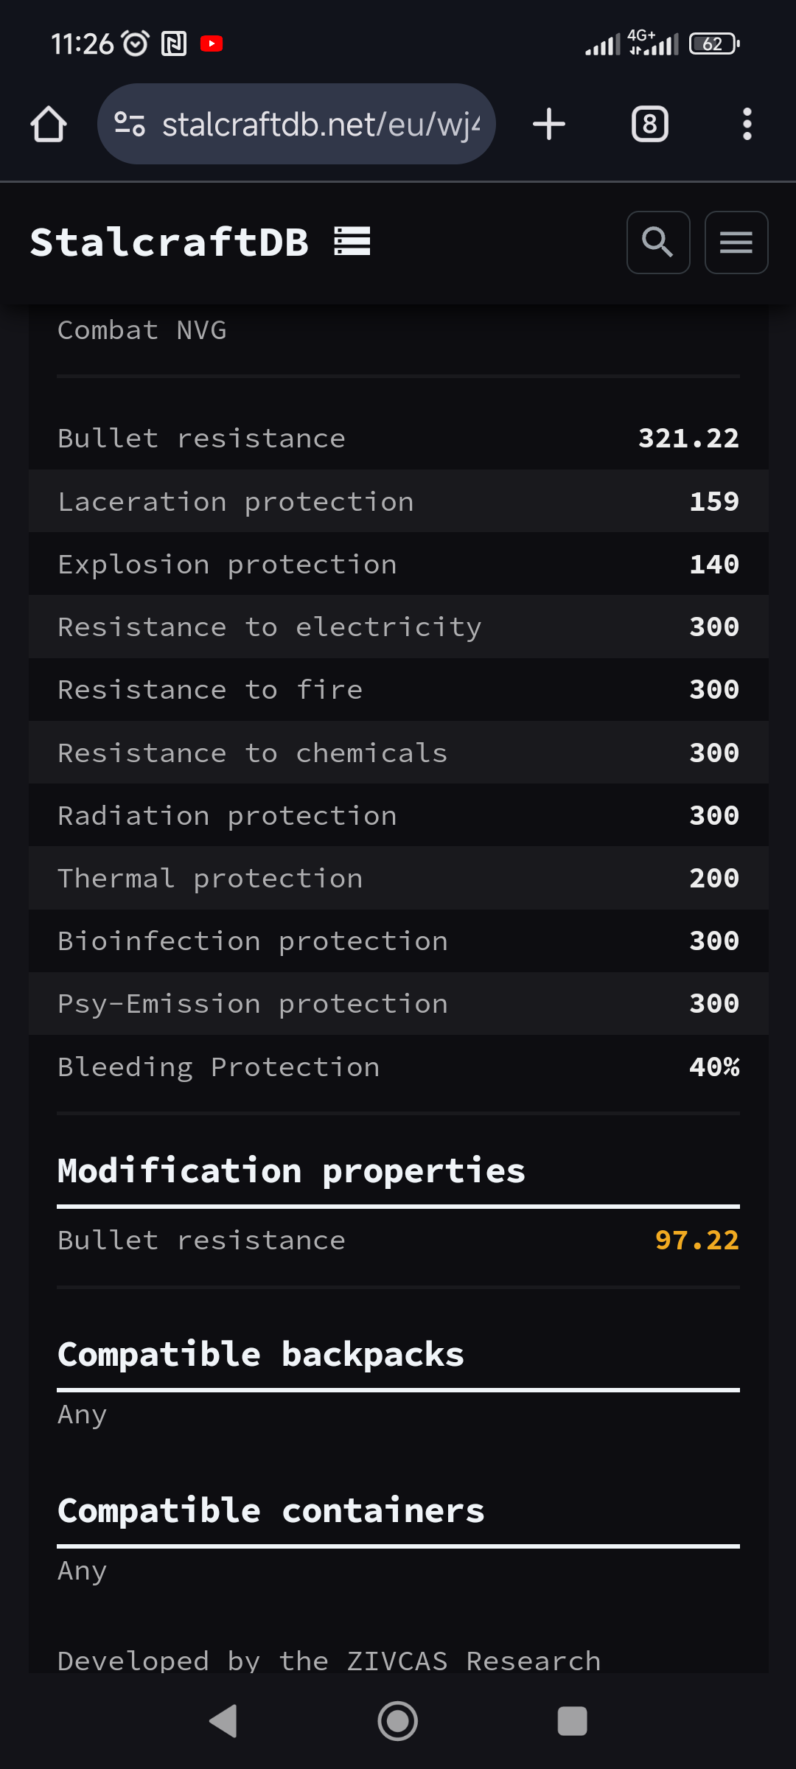The width and height of the screenshot is (796, 1769).
Task: Tap the Android back button
Action: coord(223,1721)
